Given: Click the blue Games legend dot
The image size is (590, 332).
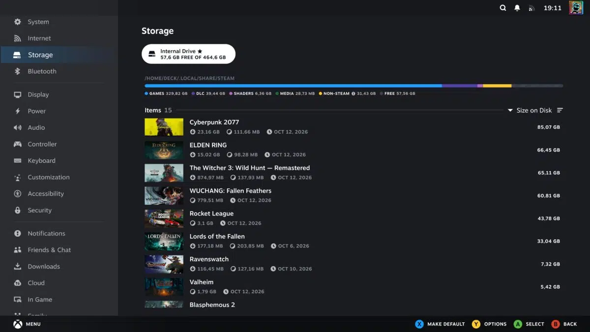Looking at the screenshot, I should (147, 93).
